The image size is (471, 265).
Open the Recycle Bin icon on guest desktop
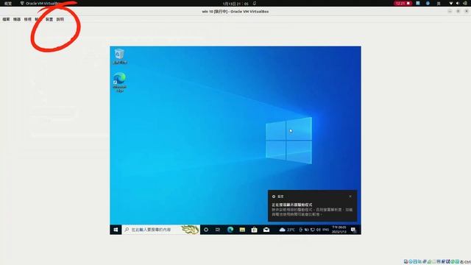(x=119, y=56)
